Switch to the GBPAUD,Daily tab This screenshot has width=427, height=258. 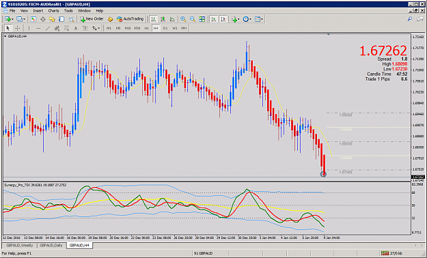click(x=51, y=246)
